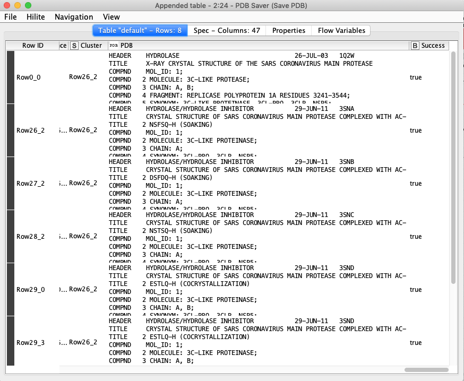Image resolution: width=464 pixels, height=381 pixels.
Task: Select row ID Row29_0
Action: [x=30, y=290]
